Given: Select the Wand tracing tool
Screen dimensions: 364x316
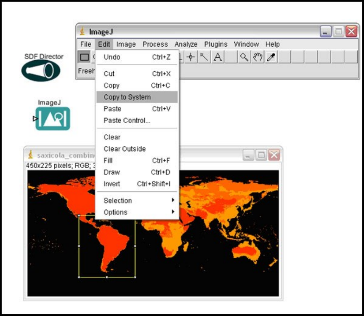Looking at the screenshot, I should tap(204, 57).
